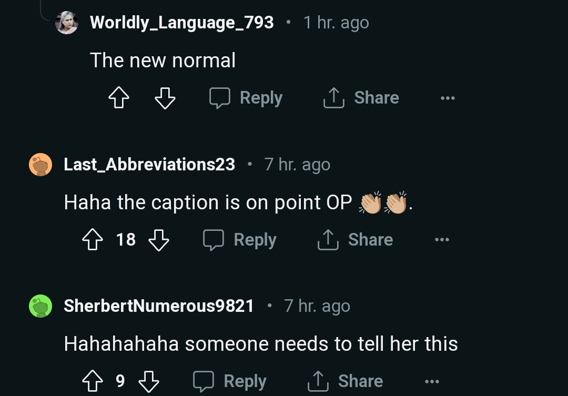Open SherbertNumerous9821's green Snoo avatar

tap(40, 306)
